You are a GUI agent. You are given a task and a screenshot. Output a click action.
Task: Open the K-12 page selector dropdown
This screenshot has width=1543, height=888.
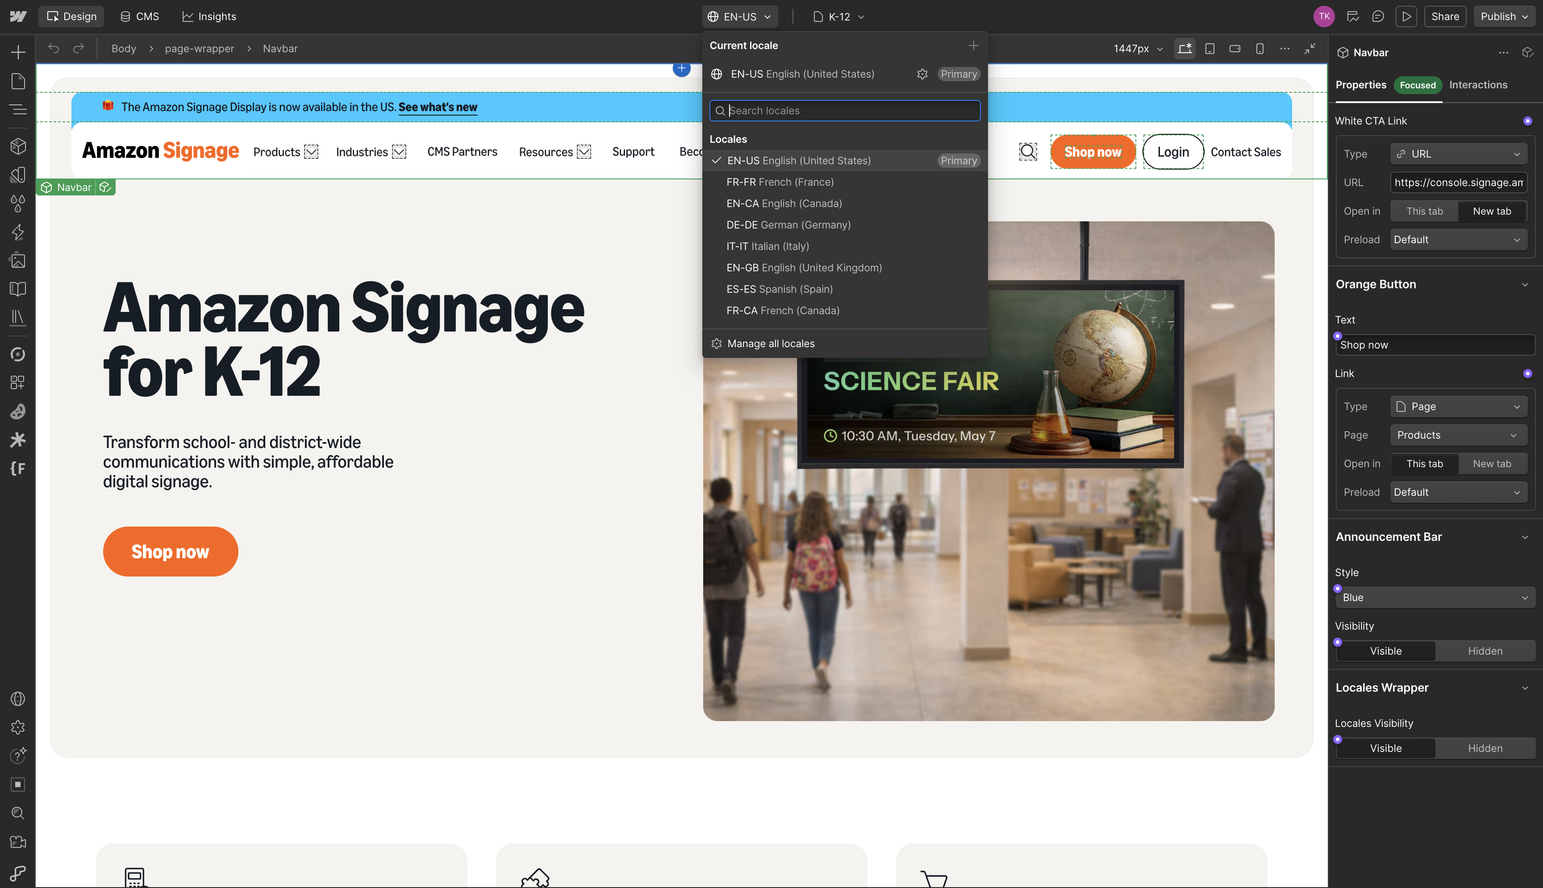tap(838, 17)
